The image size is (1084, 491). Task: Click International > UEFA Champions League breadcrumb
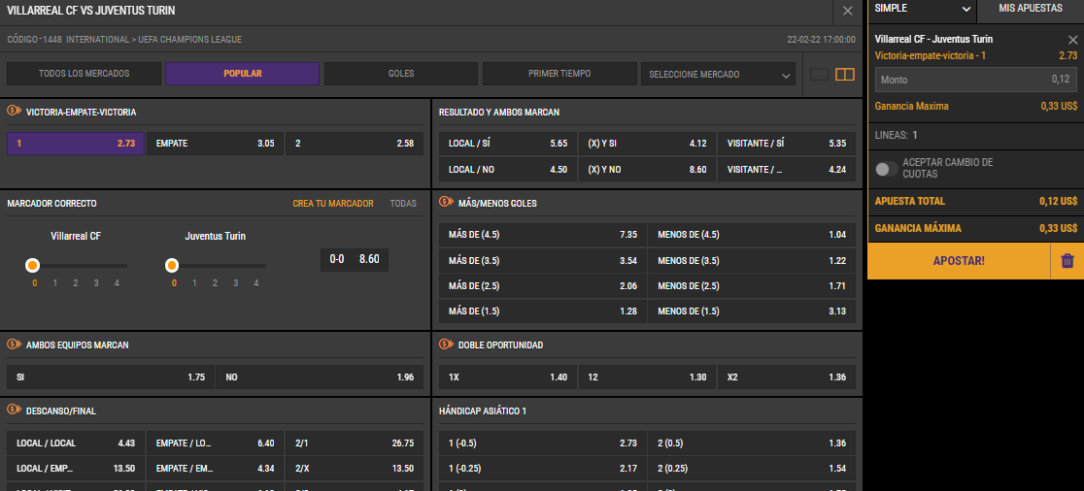pos(154,40)
